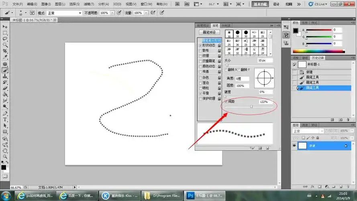Click the 大小 size input field

265,60
